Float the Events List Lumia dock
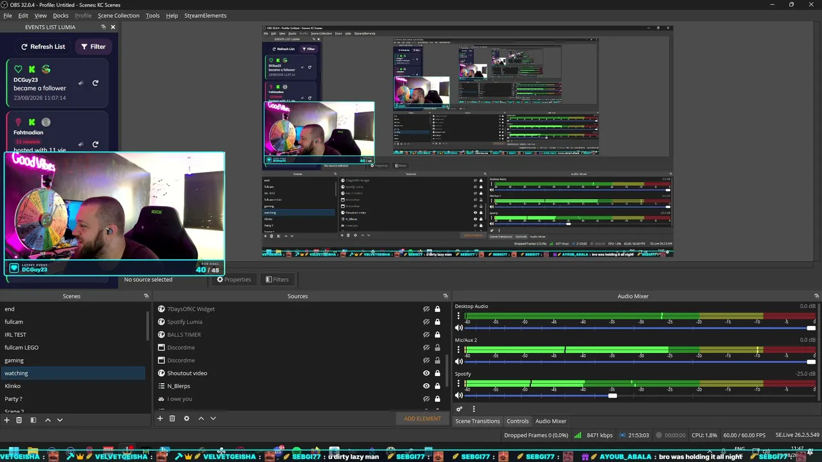This screenshot has width=822, height=462. point(103,27)
